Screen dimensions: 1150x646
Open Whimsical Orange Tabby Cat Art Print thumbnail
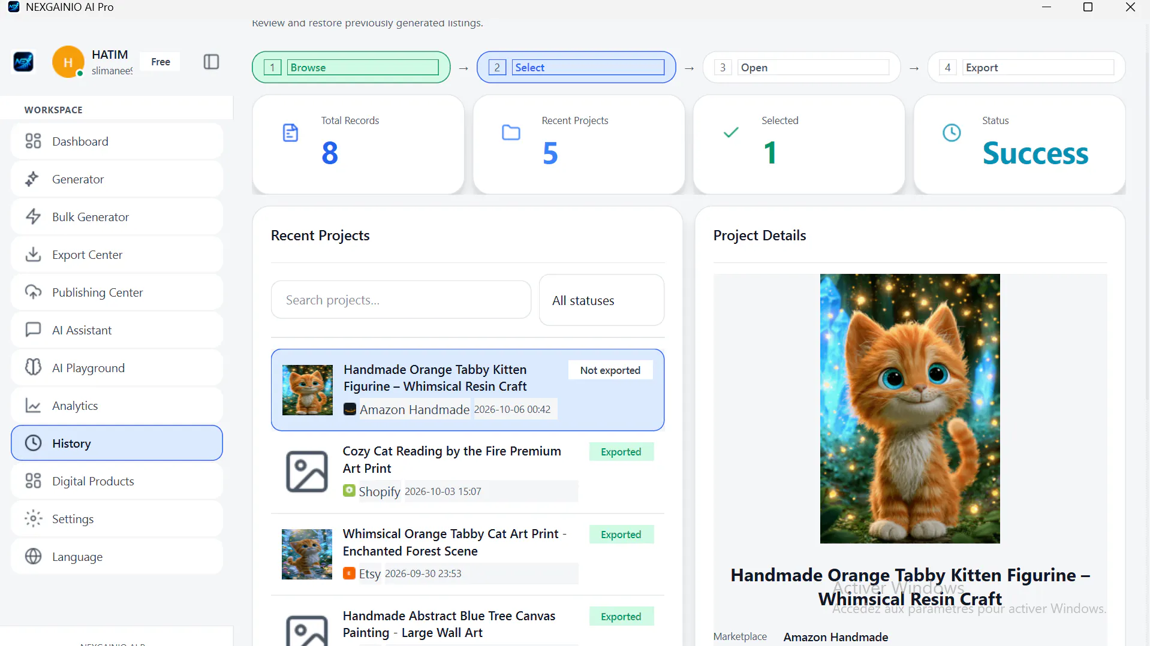(x=307, y=554)
